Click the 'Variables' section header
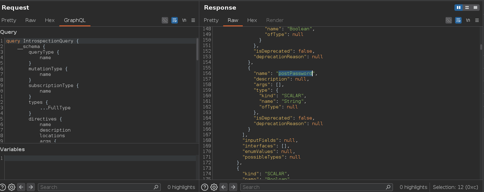The image size is (484, 192). coord(12,149)
